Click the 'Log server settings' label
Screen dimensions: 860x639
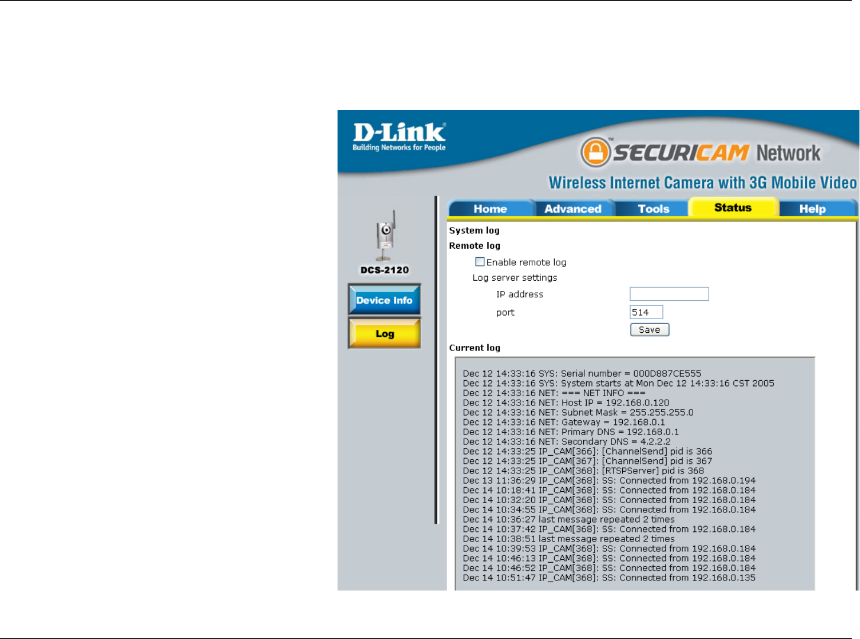click(515, 277)
